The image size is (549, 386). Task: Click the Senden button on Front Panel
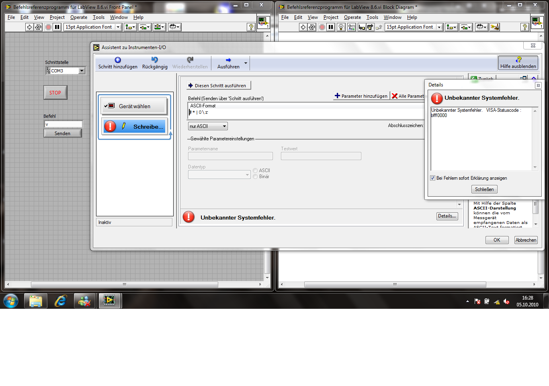[x=62, y=133]
